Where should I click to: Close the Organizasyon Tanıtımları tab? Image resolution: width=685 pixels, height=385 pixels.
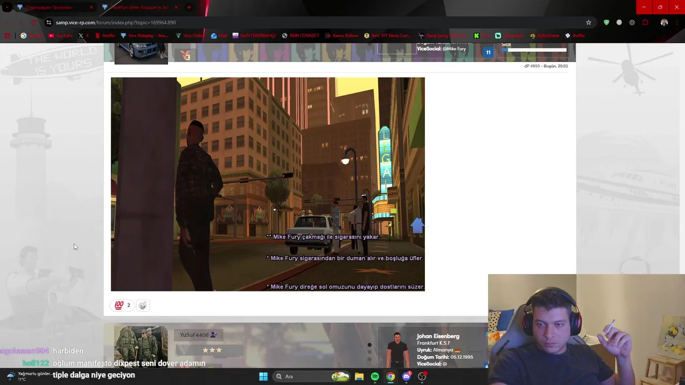91,7
